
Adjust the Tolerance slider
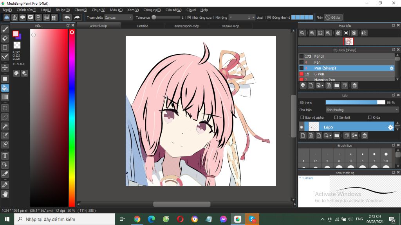tap(167, 17)
